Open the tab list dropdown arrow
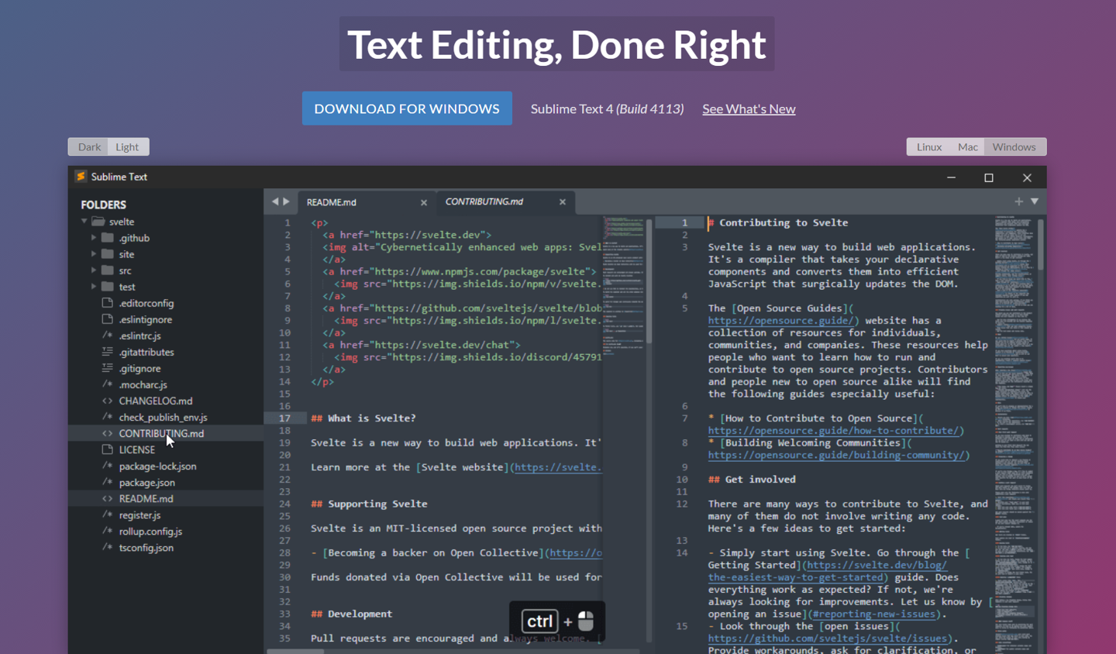This screenshot has width=1116, height=654. [1034, 201]
